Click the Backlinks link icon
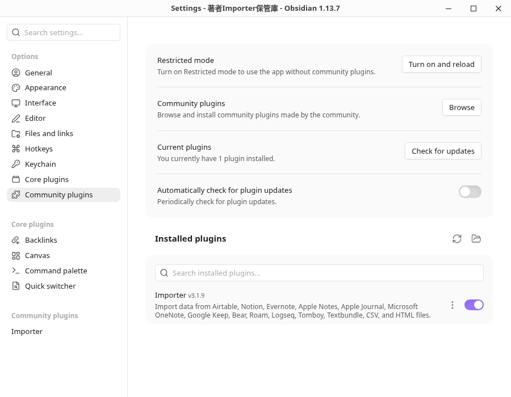Viewport: 511px width, 397px height. (x=16, y=240)
